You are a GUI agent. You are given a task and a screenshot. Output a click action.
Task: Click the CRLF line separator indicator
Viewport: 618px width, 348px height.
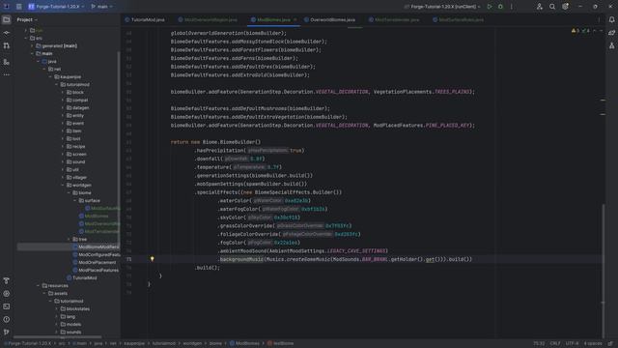coord(555,344)
